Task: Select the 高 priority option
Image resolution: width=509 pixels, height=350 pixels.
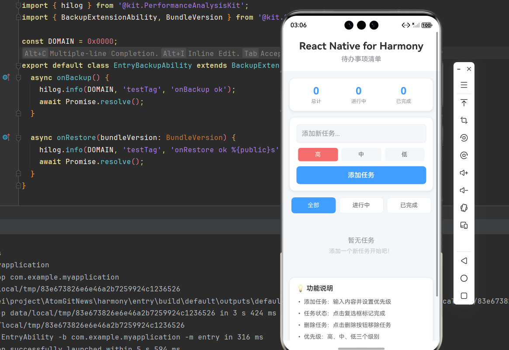Action: pos(318,154)
